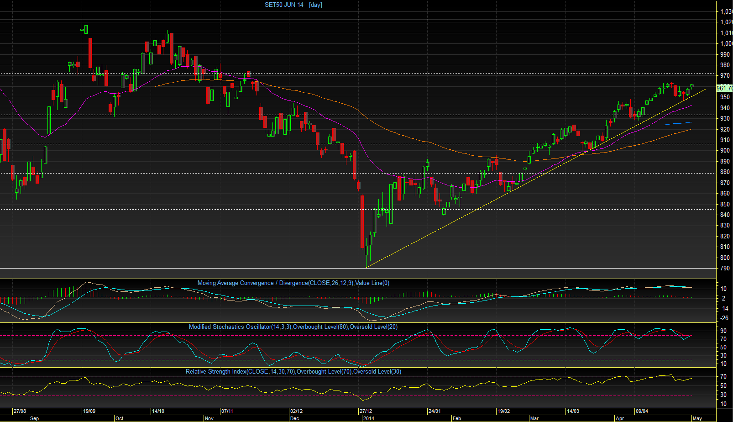Click the 990 price axis label
This screenshot has height=422, width=733.
click(x=725, y=54)
